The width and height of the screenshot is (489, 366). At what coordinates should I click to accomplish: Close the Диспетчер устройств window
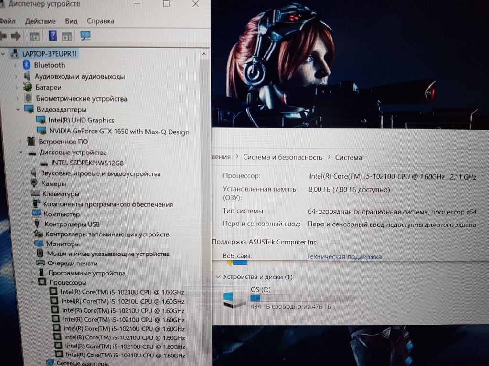coord(195,4)
